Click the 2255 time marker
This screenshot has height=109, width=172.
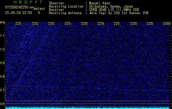pos(84,23)
